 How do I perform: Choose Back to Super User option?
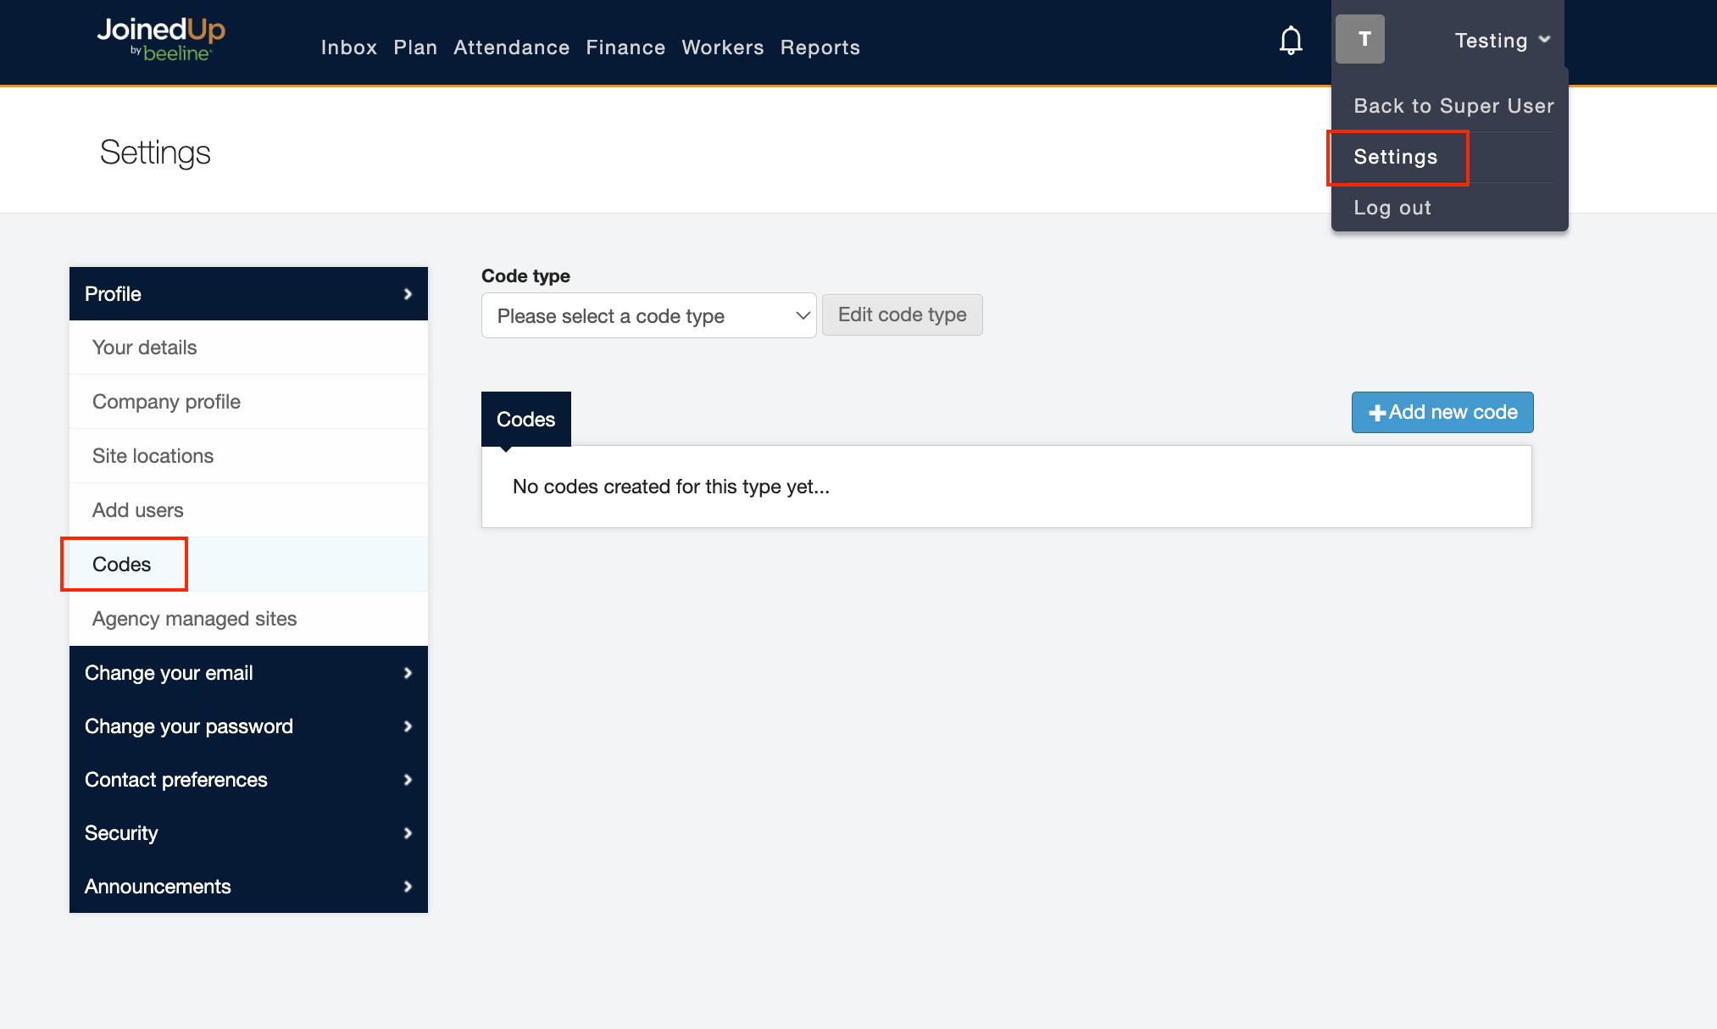[1453, 106]
